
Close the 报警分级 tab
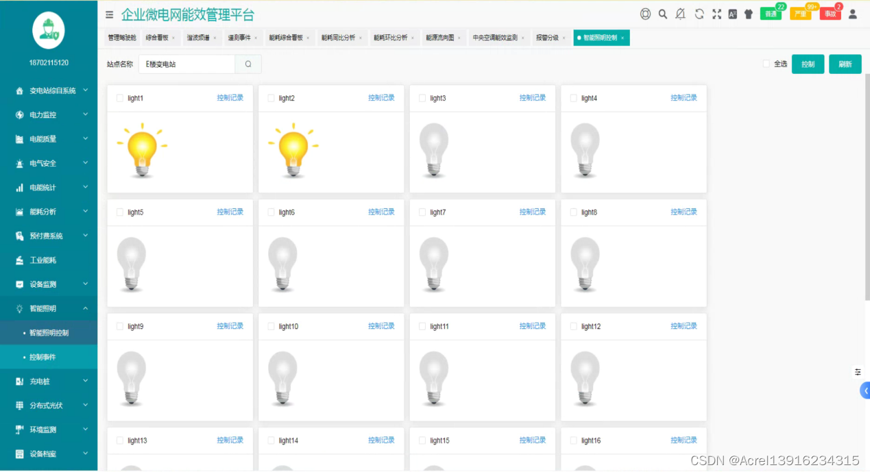(564, 38)
